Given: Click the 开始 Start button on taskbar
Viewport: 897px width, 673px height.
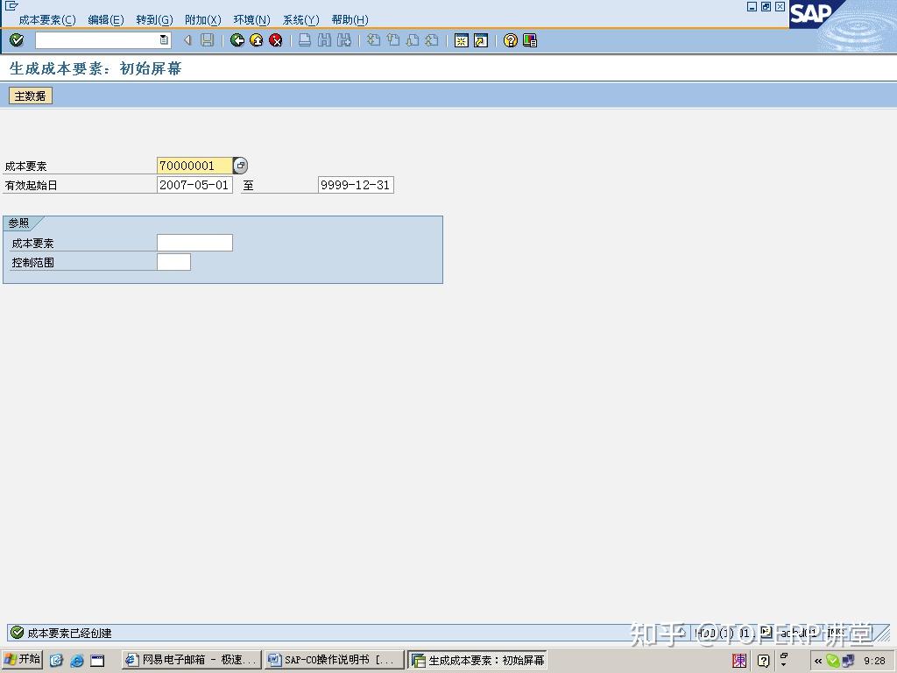Looking at the screenshot, I should pos(21,659).
